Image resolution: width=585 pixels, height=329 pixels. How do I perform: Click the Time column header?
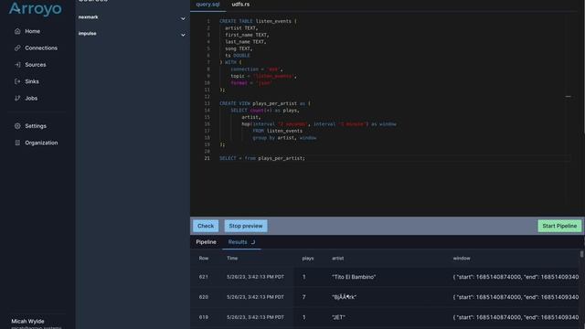click(x=232, y=258)
